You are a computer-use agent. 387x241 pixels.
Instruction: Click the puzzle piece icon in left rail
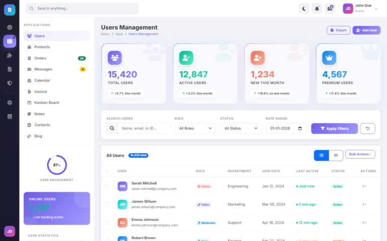pyautogui.click(x=10, y=55)
